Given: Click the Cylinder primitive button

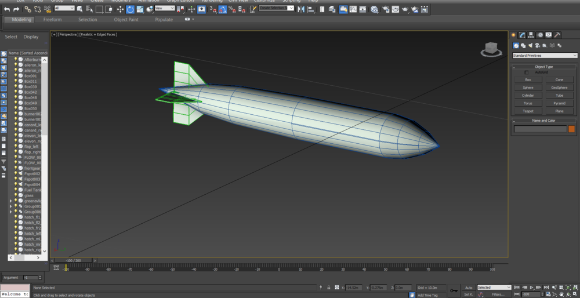Looking at the screenshot, I should tap(528, 96).
